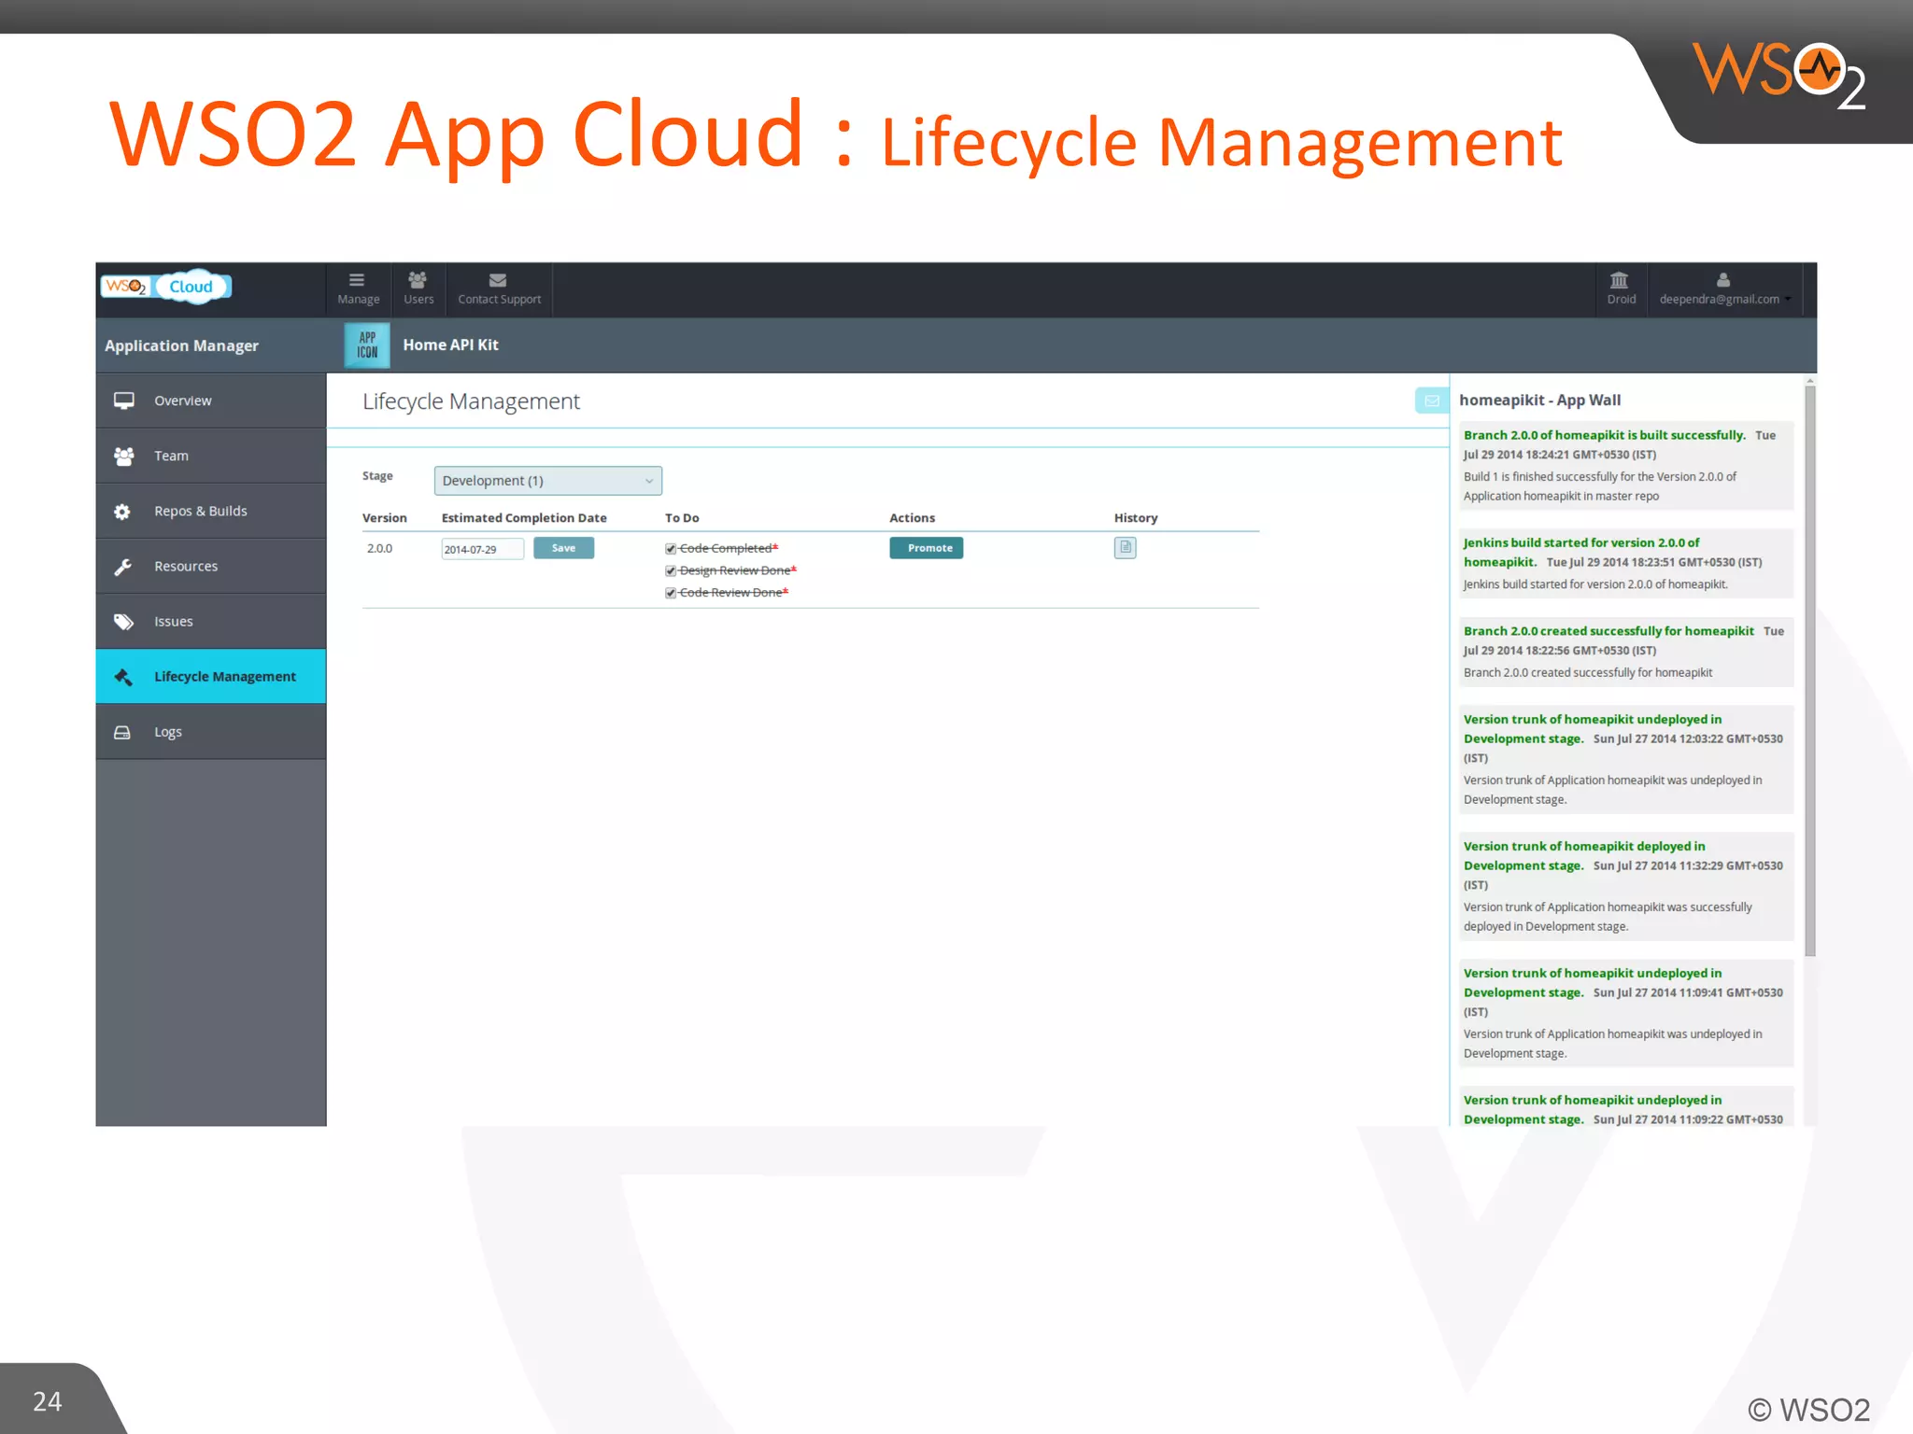Open Logs in the sidebar
The height and width of the screenshot is (1434, 1913).
(x=211, y=732)
